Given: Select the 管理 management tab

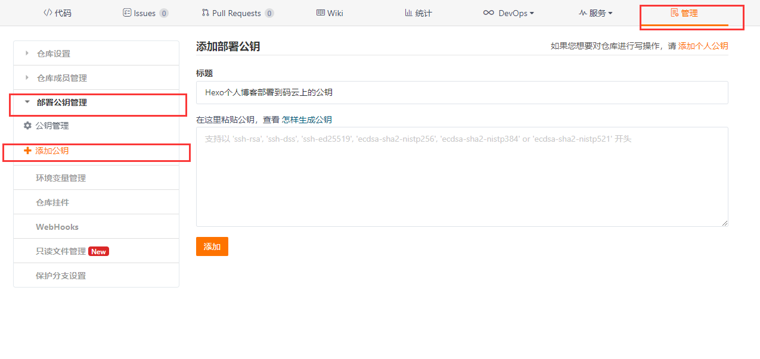Looking at the screenshot, I should 684,13.
